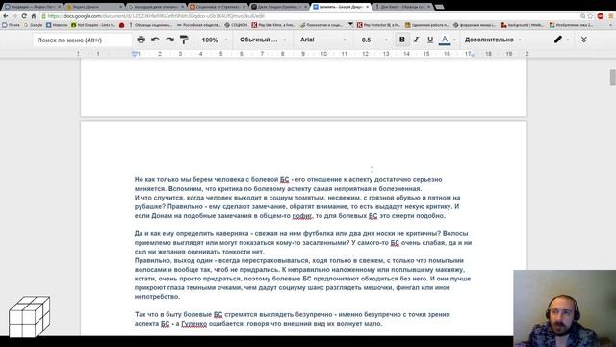This screenshot has height=347, width=616.
Task: Click the right indent marker on ruler
Action: pos(473,54)
